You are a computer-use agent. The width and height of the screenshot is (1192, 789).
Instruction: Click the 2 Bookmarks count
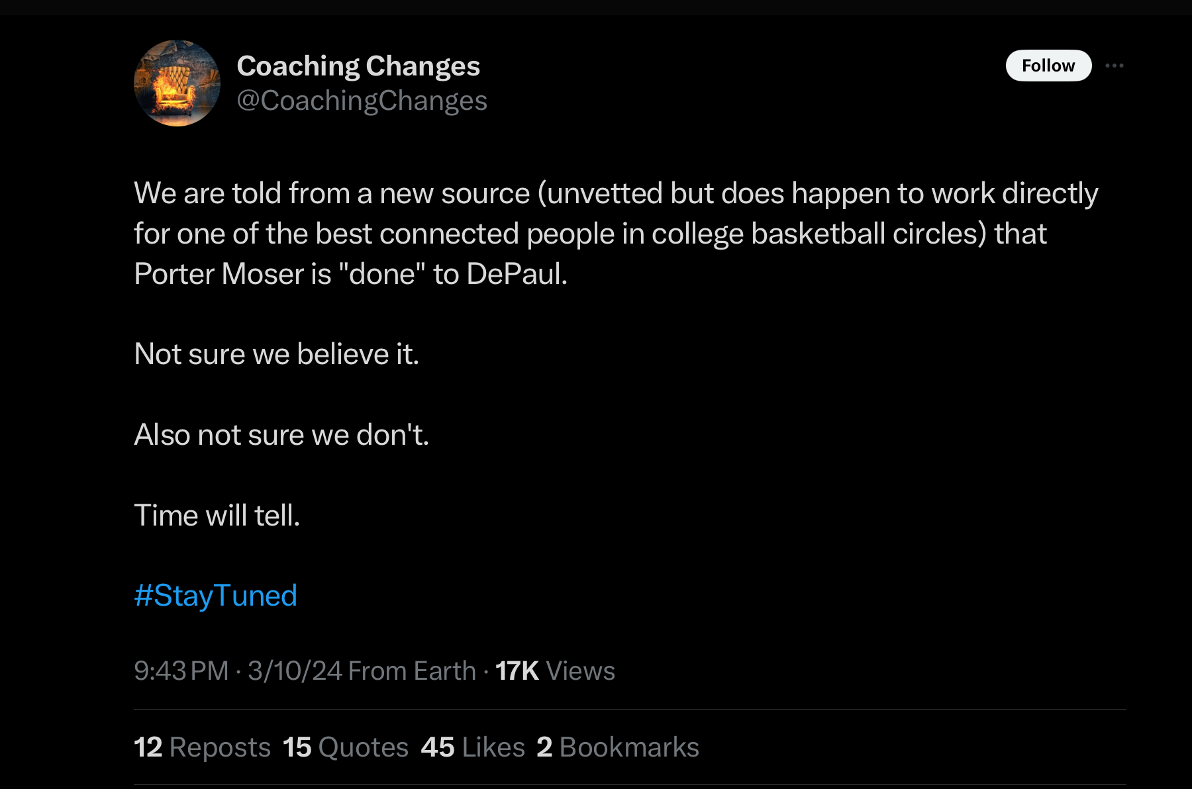[617, 747]
